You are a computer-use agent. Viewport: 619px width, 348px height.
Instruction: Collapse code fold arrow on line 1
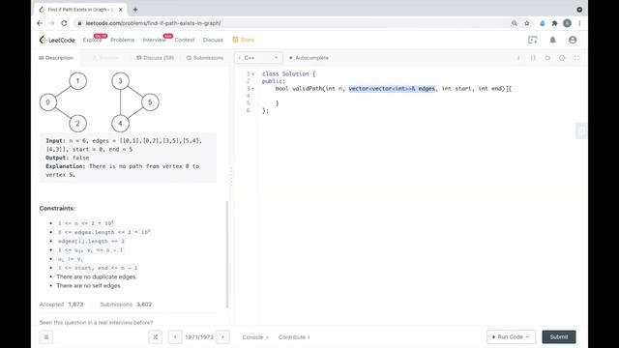253,73
